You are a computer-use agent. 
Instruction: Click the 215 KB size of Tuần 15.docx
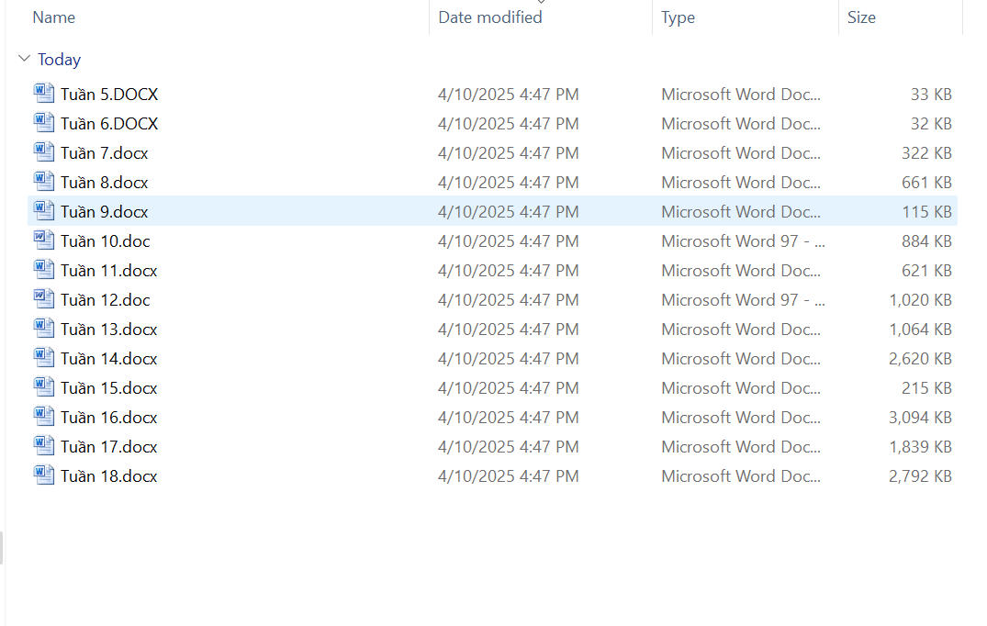tap(926, 388)
